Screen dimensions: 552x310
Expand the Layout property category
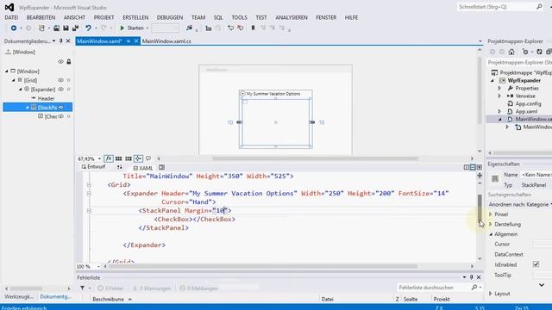point(491,294)
